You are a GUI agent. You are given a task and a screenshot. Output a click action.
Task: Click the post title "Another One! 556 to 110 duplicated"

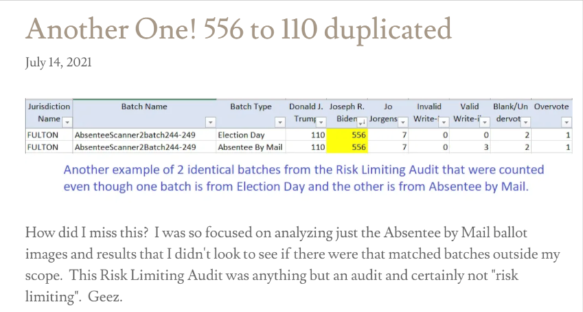(238, 28)
